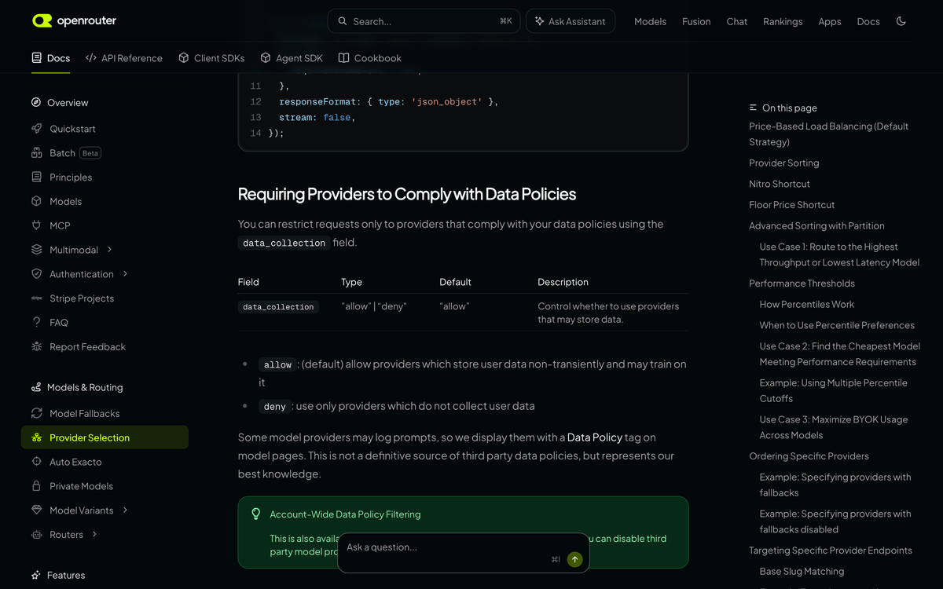Click the Batch Beta badge
Screen dimensions: 943x589
[90, 153]
